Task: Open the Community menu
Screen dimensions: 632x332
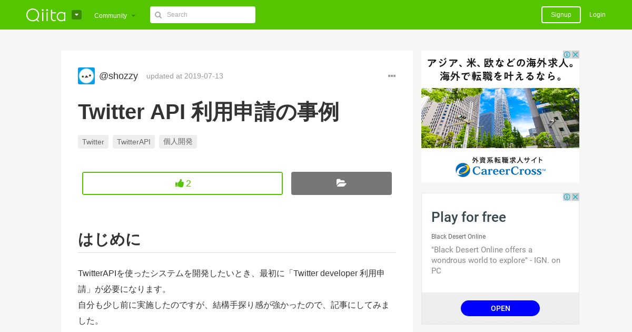Action: pyautogui.click(x=115, y=15)
